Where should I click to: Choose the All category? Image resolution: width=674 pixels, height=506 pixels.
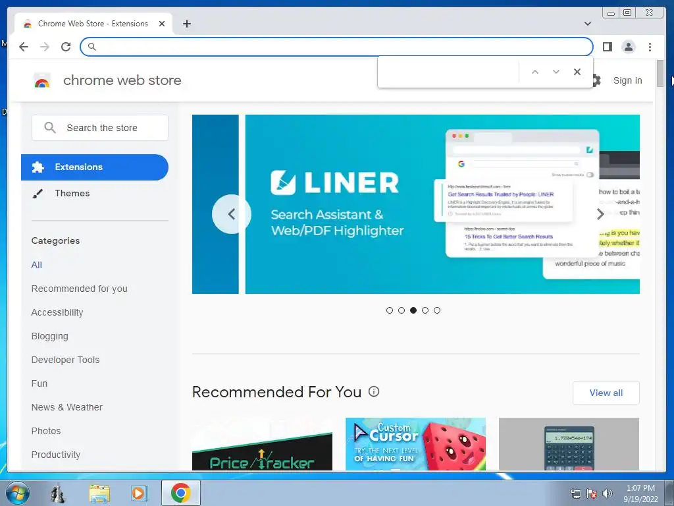(37, 265)
